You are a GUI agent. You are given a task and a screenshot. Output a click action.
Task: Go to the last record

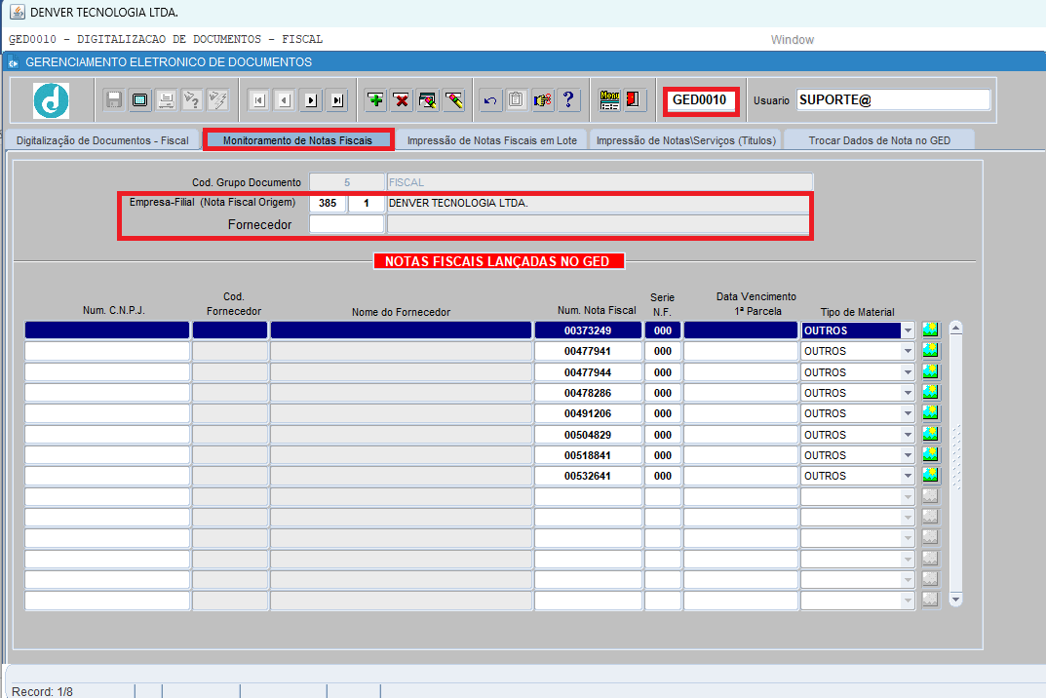point(337,100)
